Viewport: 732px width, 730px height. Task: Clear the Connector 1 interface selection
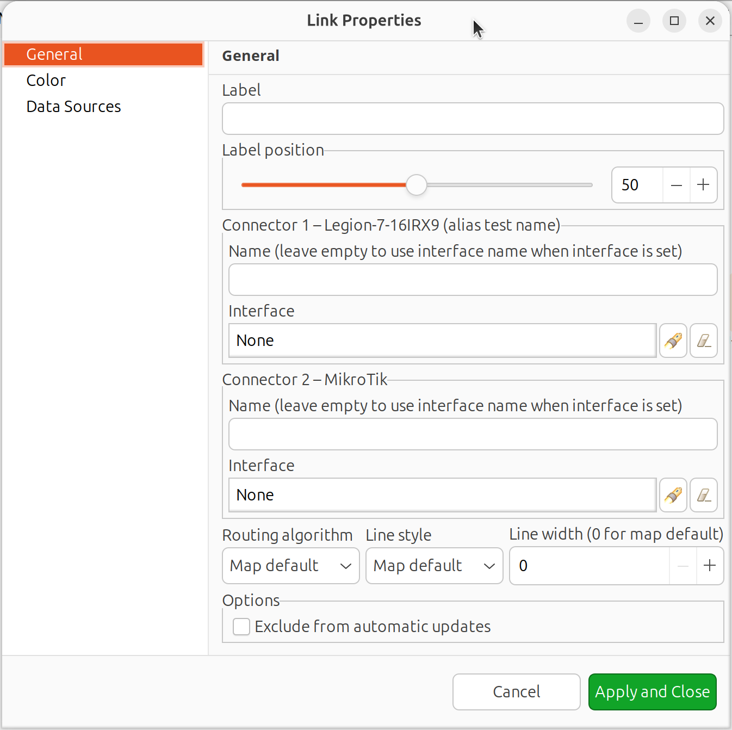704,341
